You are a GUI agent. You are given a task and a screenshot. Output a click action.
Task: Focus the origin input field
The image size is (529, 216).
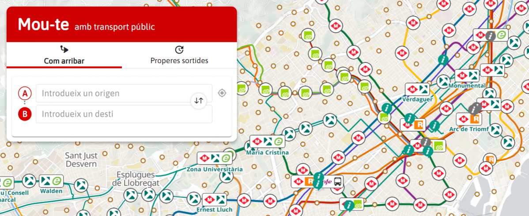124,94
